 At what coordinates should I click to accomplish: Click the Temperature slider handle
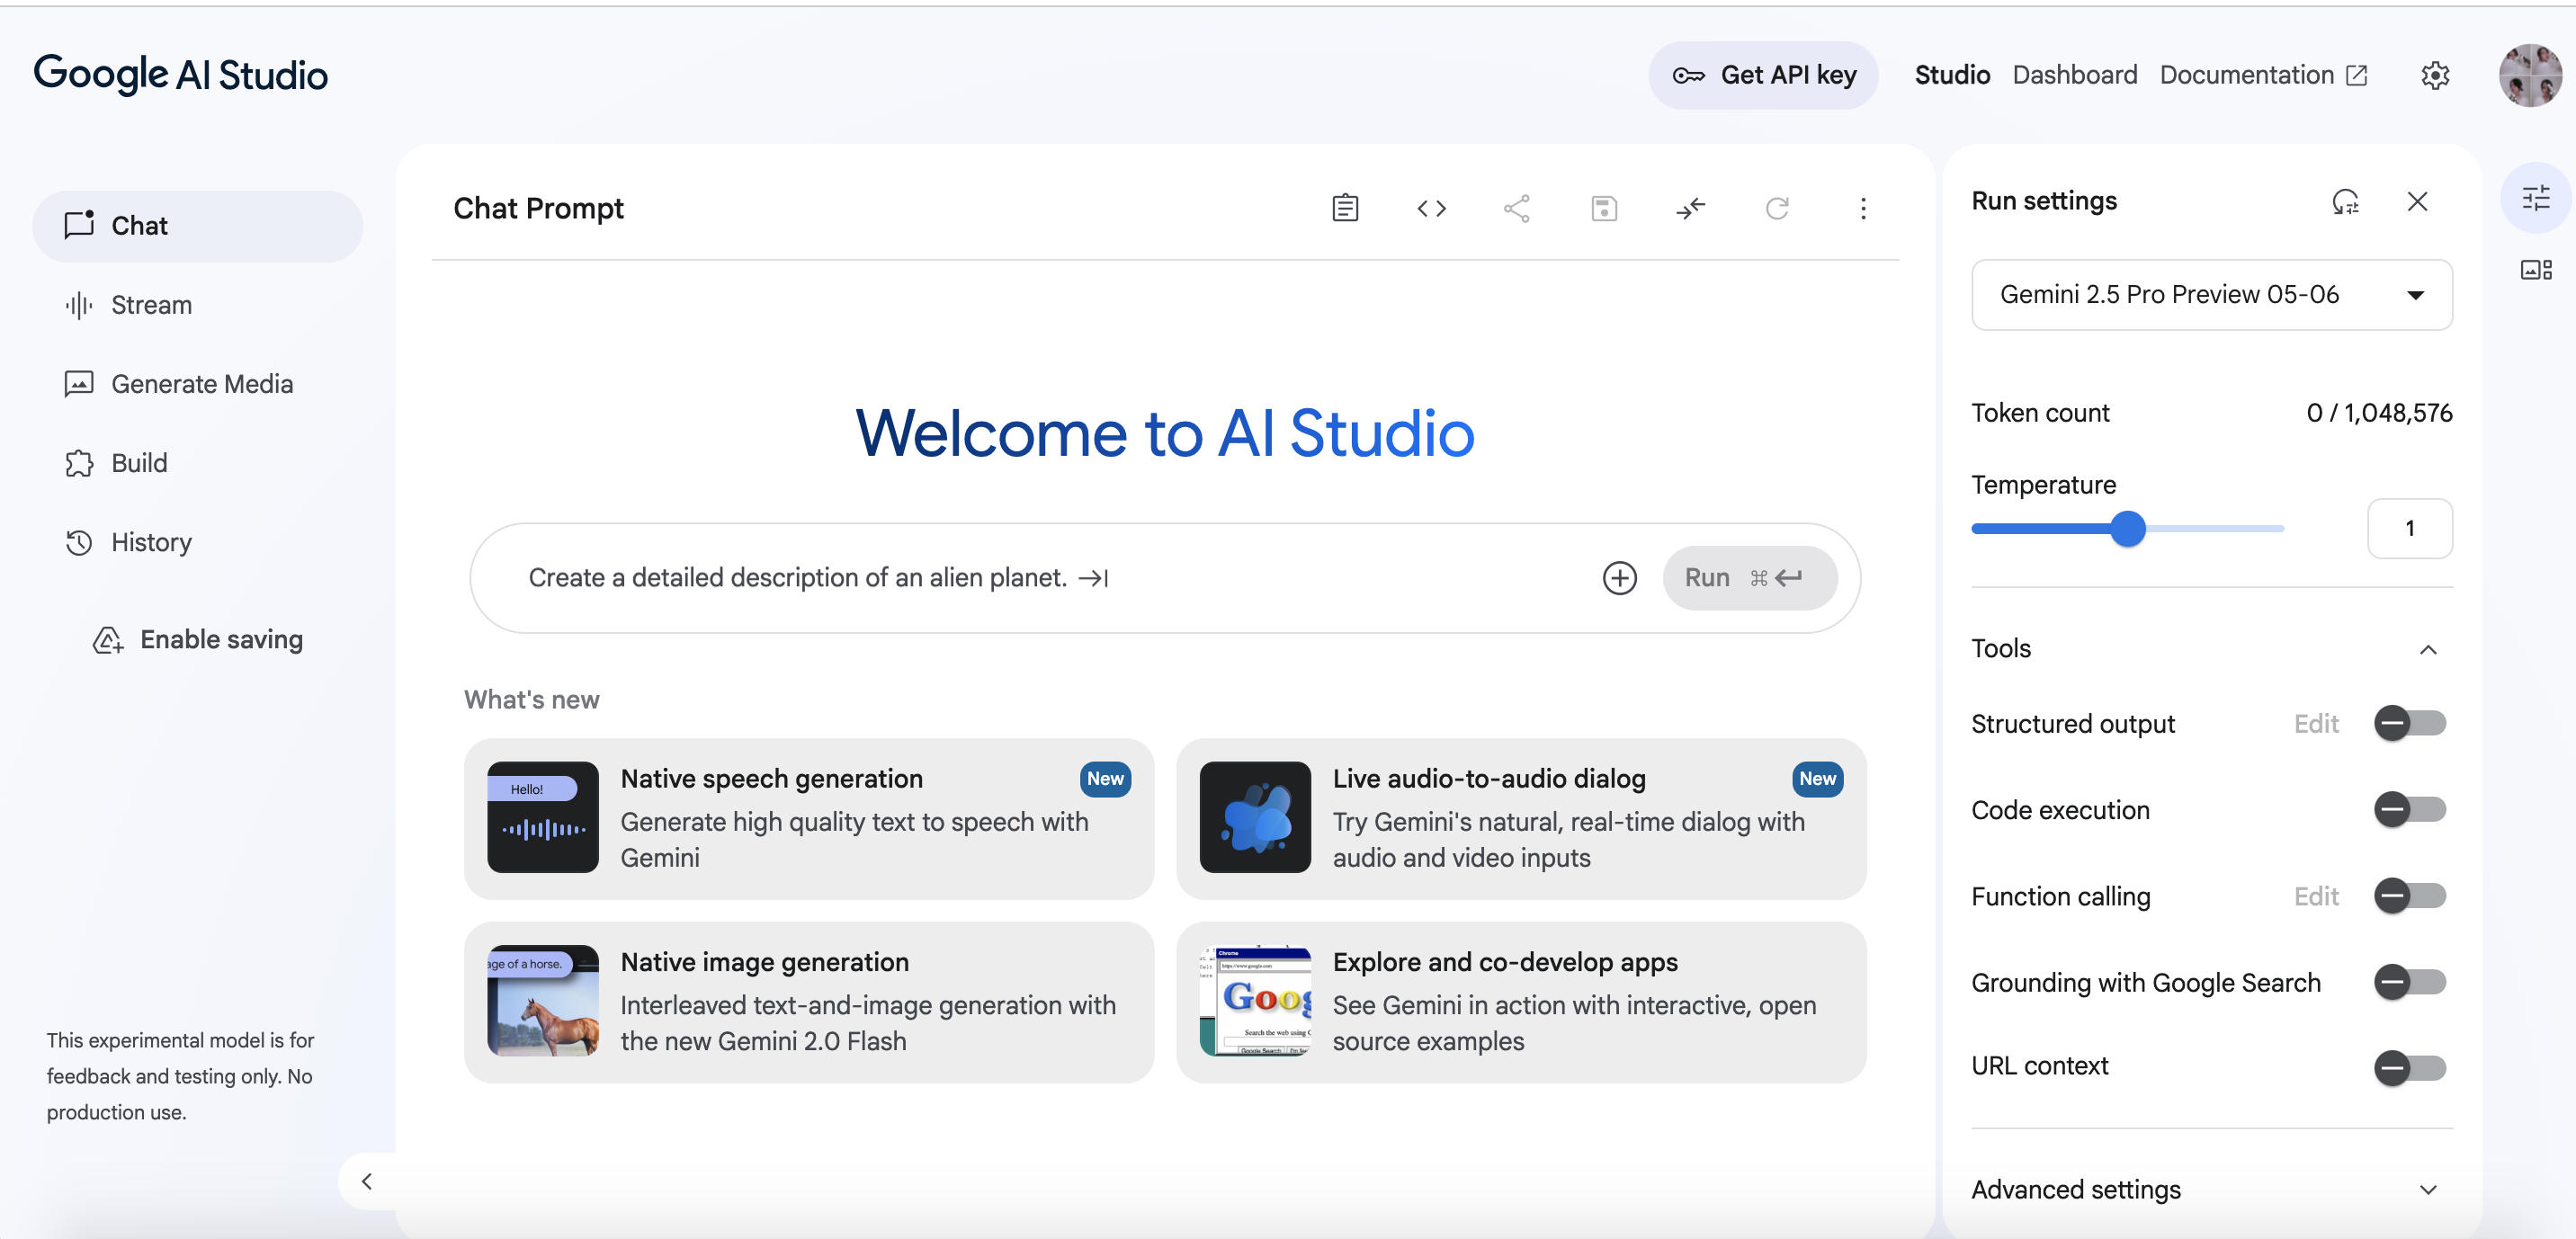coord(2127,528)
